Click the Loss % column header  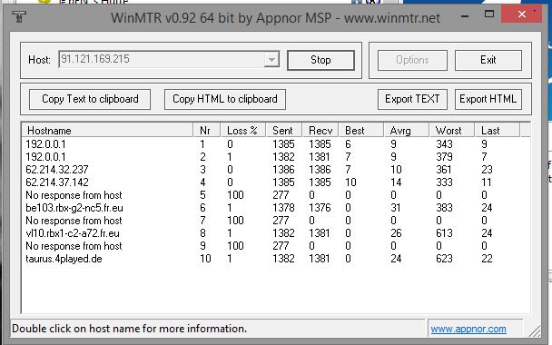243,130
